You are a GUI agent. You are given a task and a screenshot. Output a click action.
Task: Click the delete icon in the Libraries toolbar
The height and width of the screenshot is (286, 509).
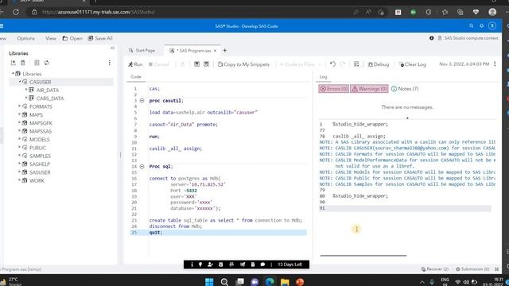click(x=23, y=63)
